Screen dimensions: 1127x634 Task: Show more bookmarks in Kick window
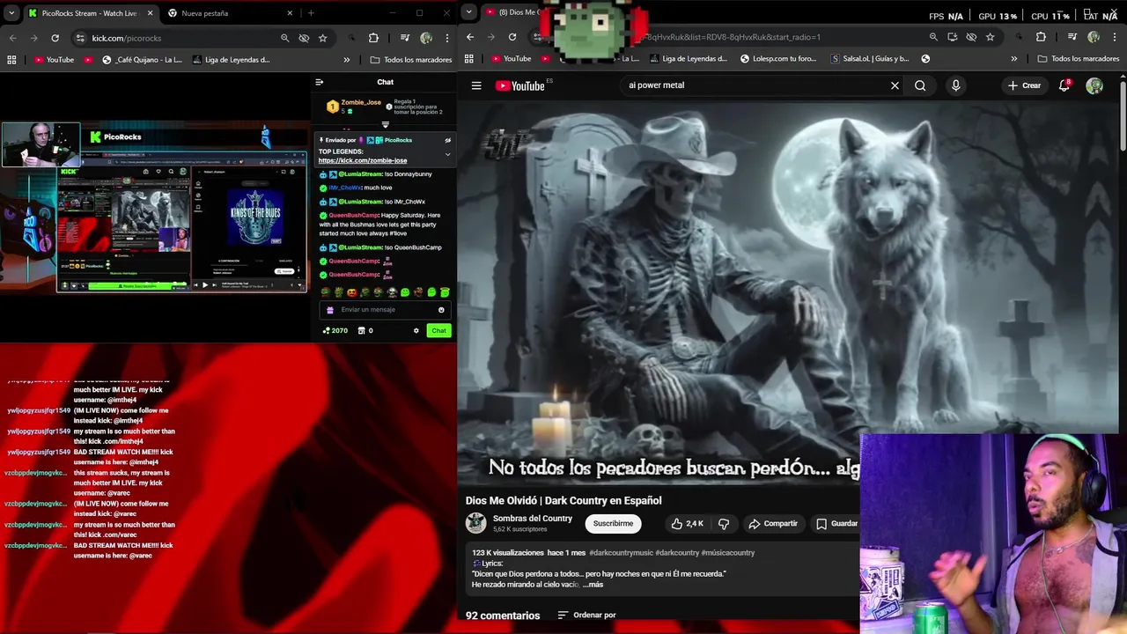(346, 60)
